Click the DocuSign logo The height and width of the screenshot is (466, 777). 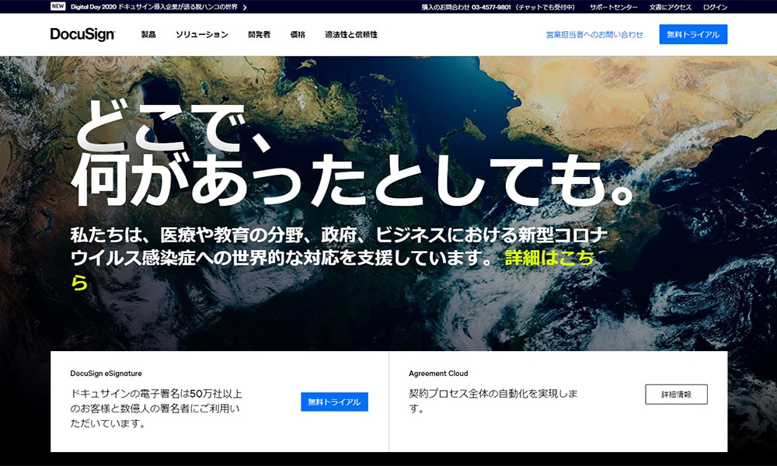82,34
